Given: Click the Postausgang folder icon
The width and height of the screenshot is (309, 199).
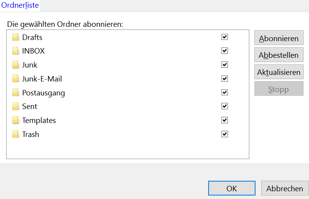Looking at the screenshot, I should tap(16, 93).
